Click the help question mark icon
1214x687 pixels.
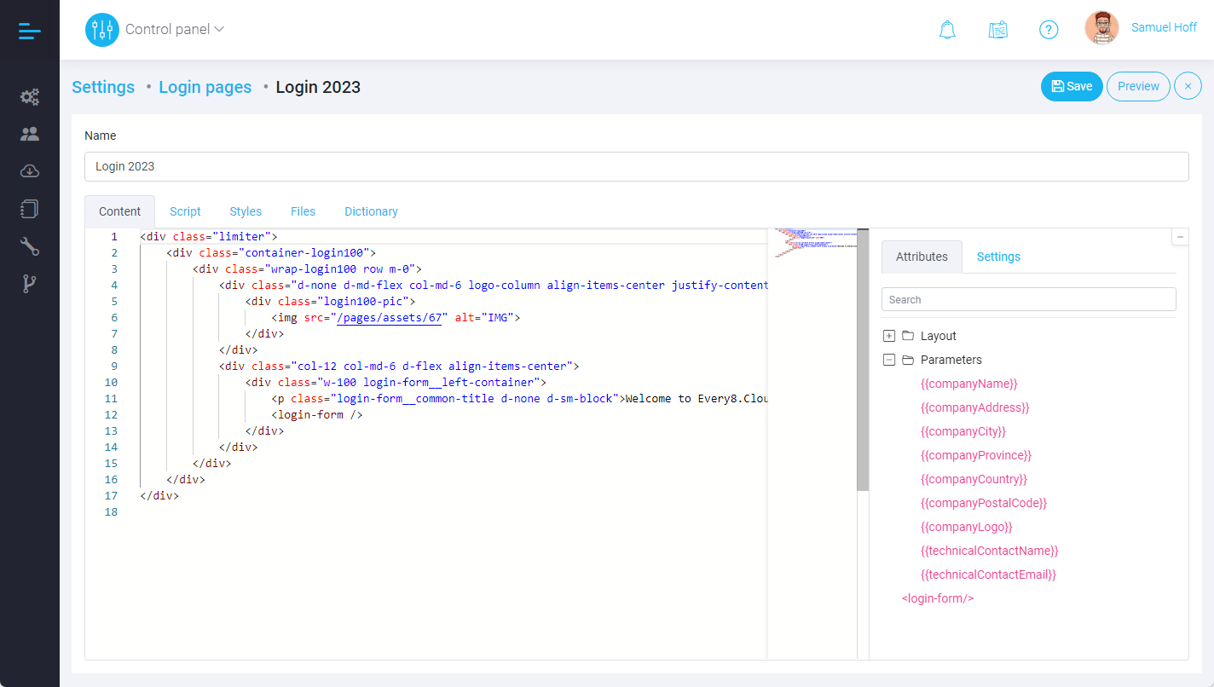click(1049, 30)
